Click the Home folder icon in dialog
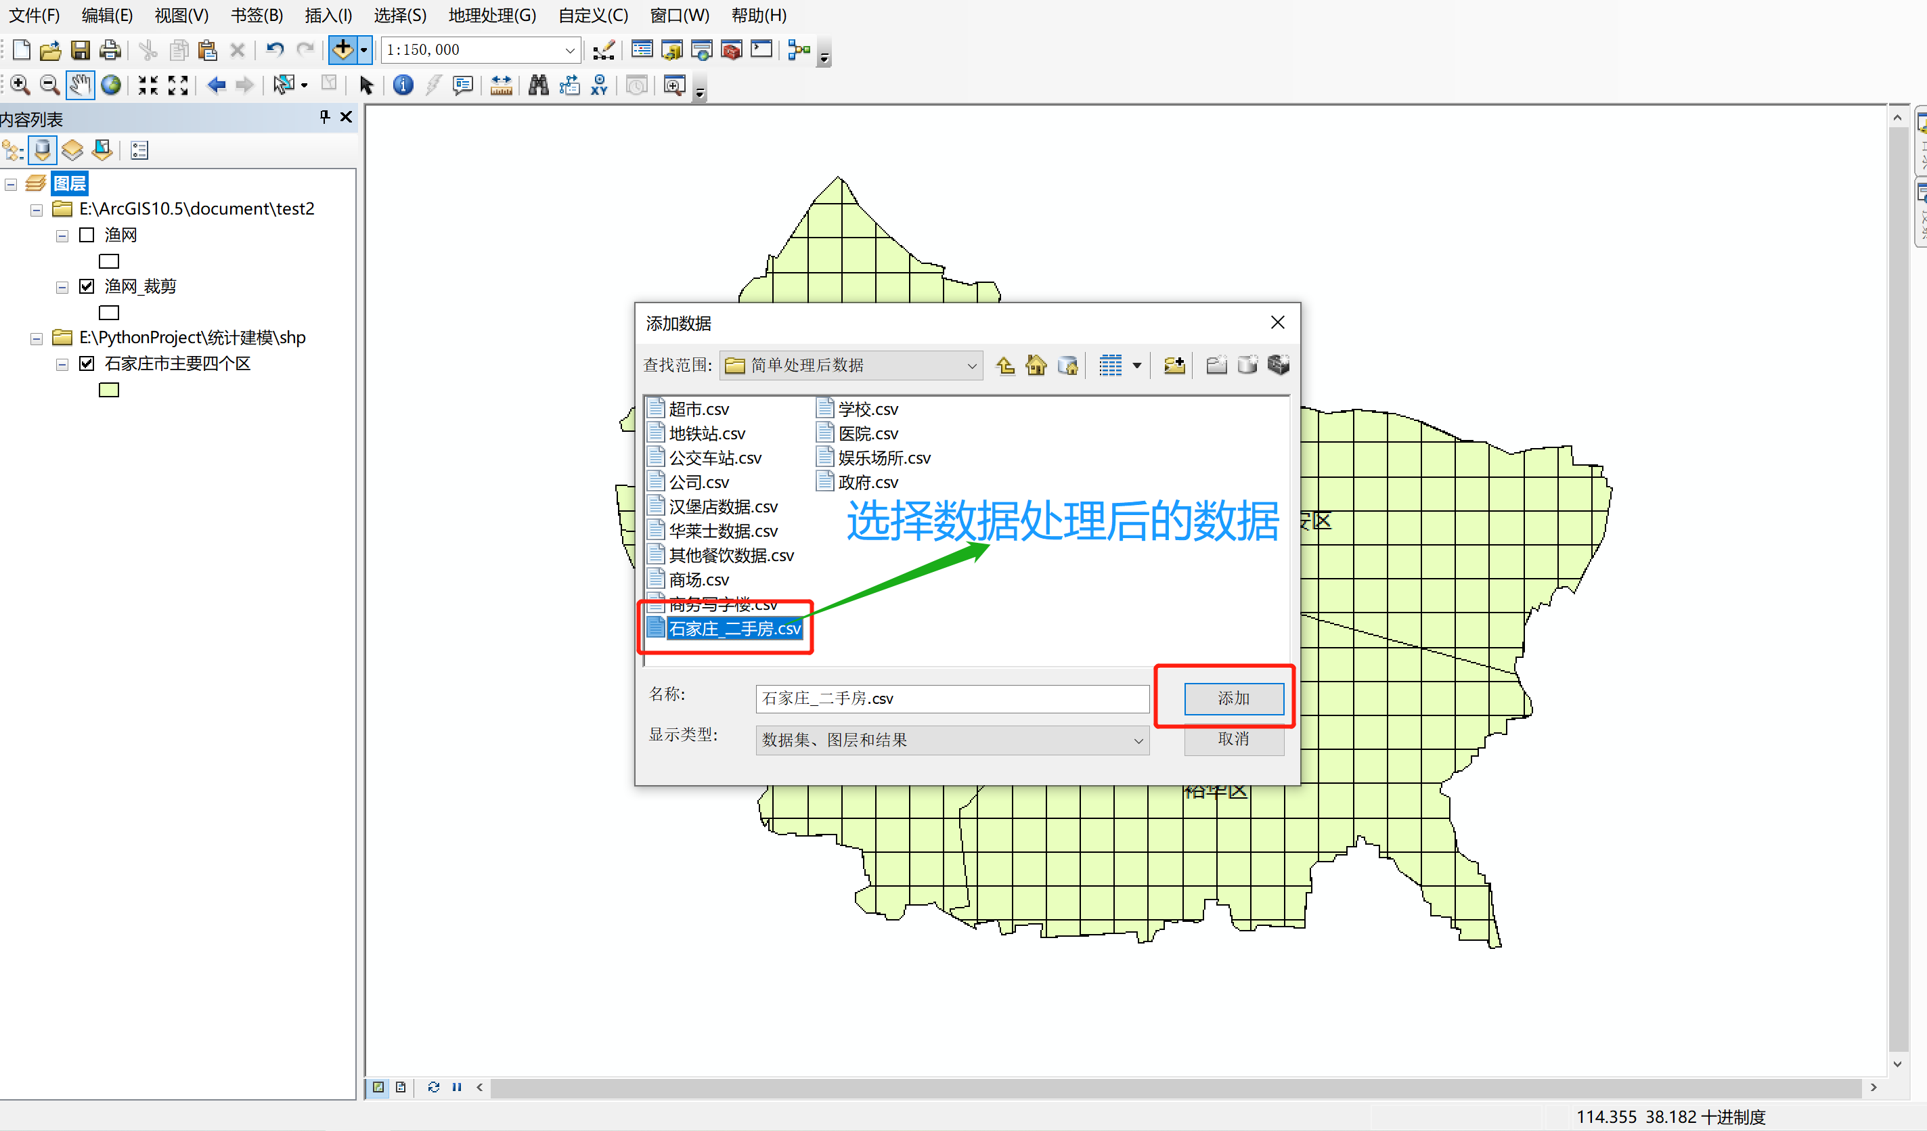Screen dimensions: 1927x1131 click(x=1036, y=365)
